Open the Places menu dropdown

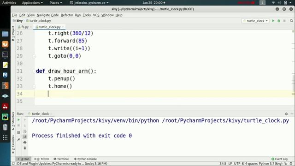[x=56, y=3]
